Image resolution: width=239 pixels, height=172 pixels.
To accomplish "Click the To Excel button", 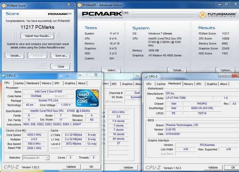I will pos(38,56).
